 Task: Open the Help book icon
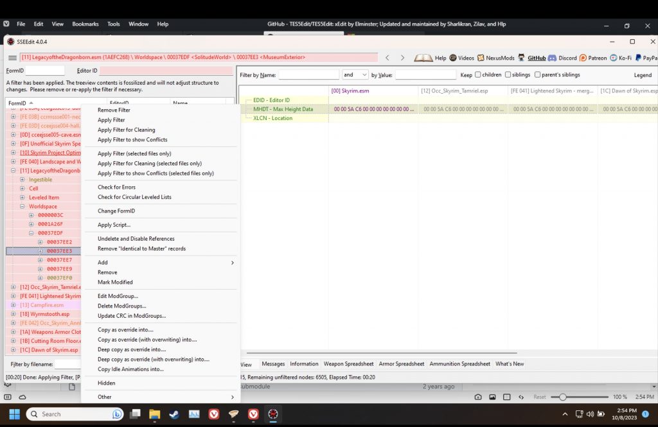(423, 58)
